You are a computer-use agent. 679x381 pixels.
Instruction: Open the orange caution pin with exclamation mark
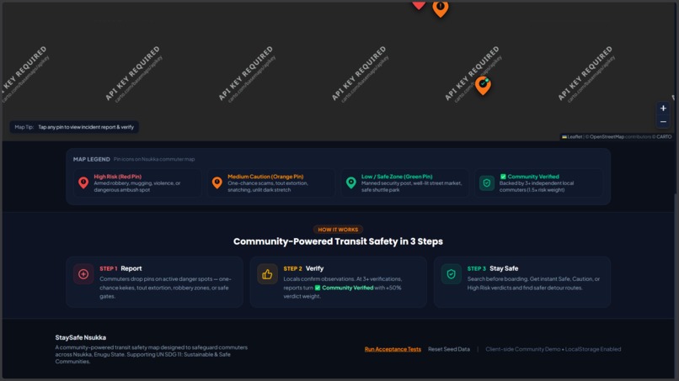pyautogui.click(x=441, y=8)
